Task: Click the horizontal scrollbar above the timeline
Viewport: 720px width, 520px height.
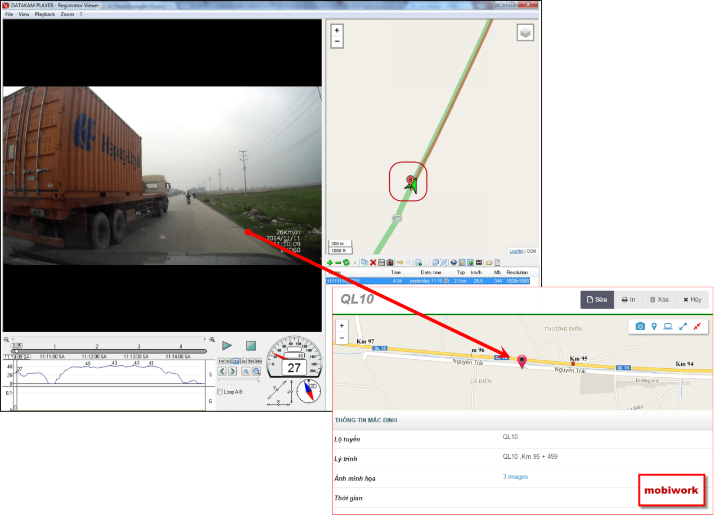Action: tap(109, 340)
